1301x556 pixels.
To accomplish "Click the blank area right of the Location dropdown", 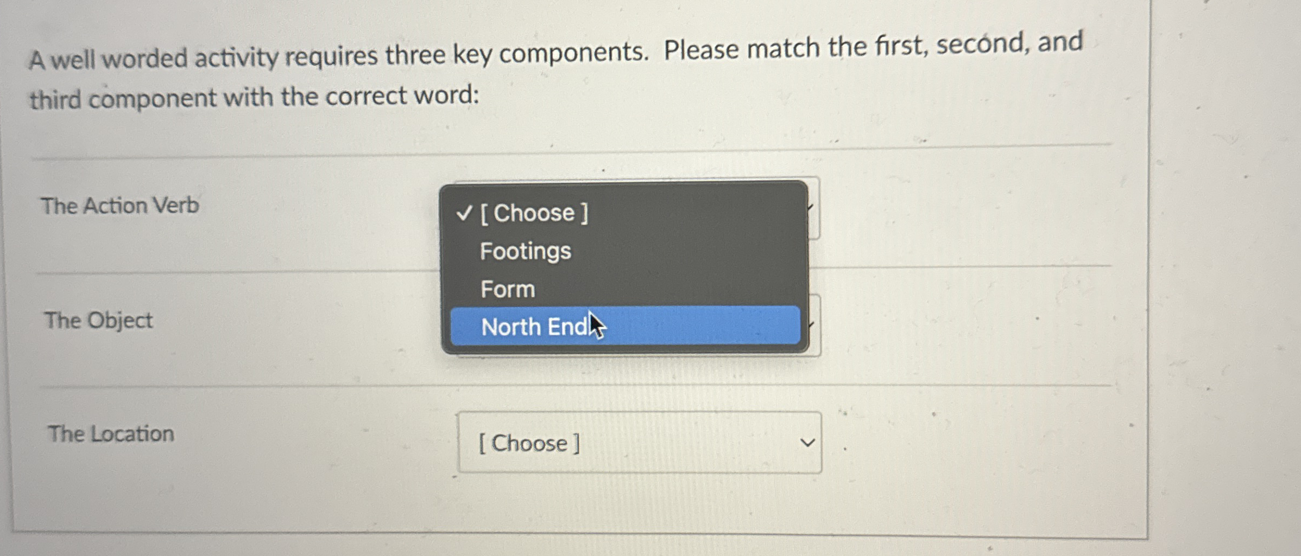I will (977, 444).
